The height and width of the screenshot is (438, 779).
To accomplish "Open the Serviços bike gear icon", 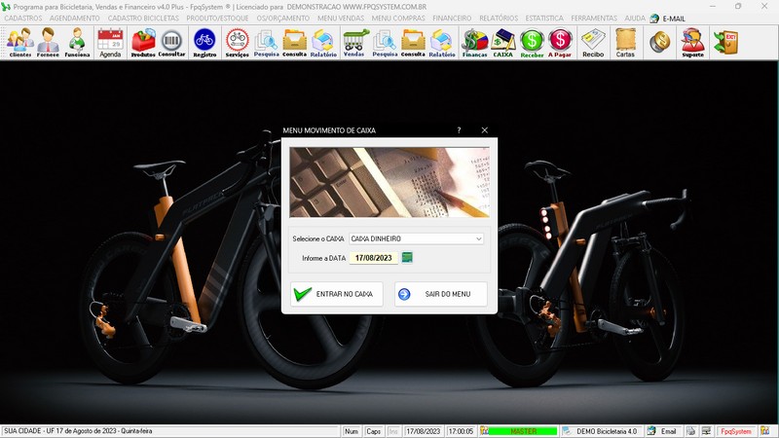I will coord(238,43).
